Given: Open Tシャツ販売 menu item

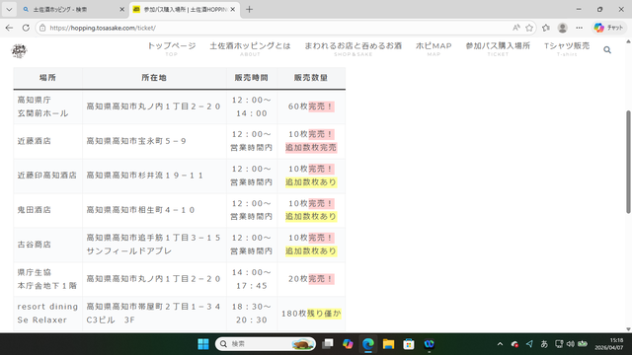Looking at the screenshot, I should pyautogui.click(x=567, y=48).
